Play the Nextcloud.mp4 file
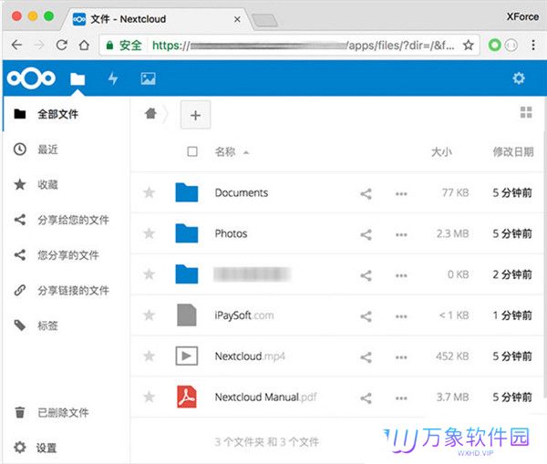547x464 pixels. 250,356
